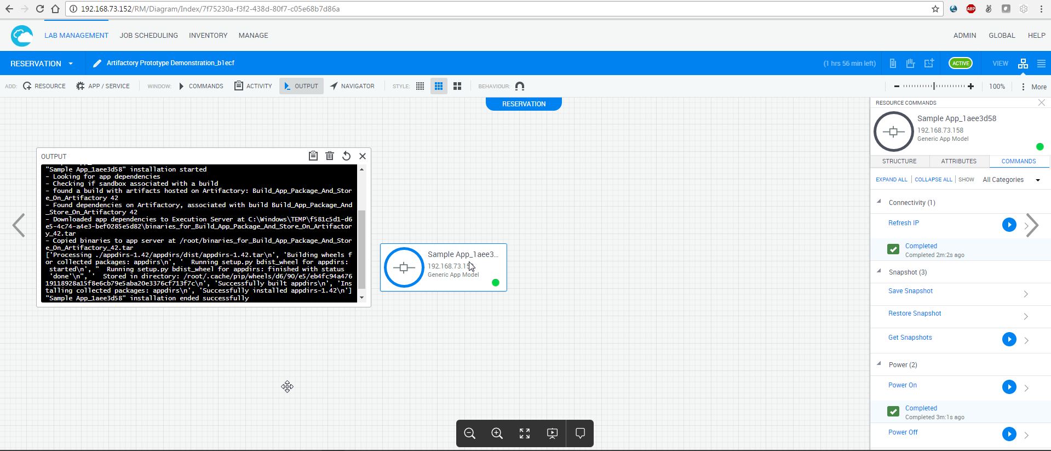This screenshot has height=451, width=1051.
Task: Toggle the Output window button
Action: coord(301,86)
